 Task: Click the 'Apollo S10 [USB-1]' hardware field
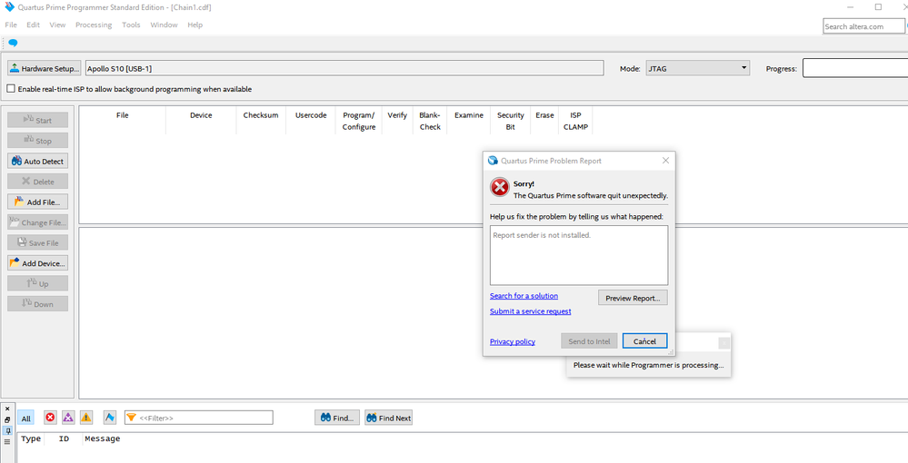(344, 68)
